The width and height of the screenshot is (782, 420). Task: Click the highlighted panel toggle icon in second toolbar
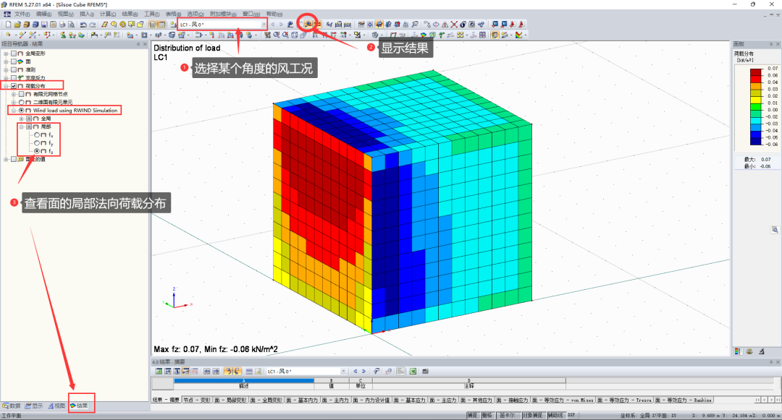coord(495,35)
